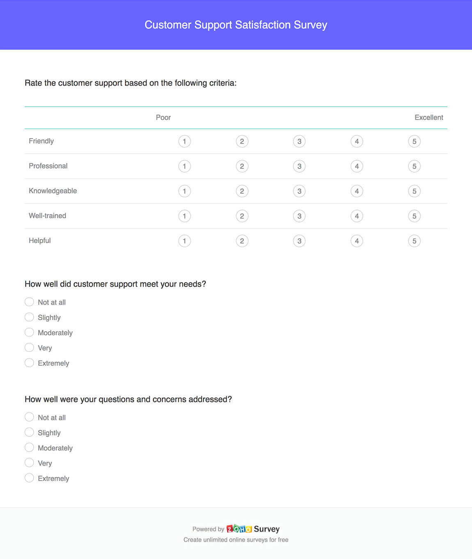Open the create unlimited online surveys link
Screen dimensions: 472x559
236,540
